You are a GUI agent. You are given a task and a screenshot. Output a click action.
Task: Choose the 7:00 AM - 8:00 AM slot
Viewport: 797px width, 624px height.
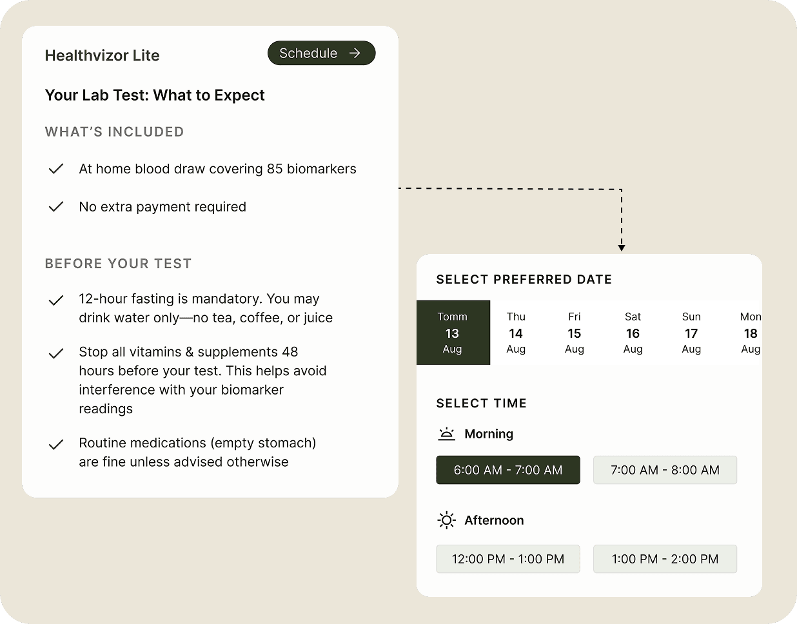point(664,470)
